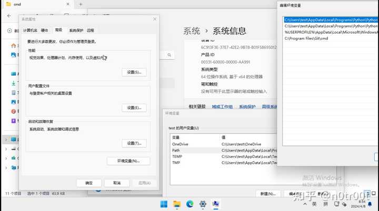This screenshot has width=379, height=211.
Task: Open File Explorer from the taskbar
Action: [177, 204]
